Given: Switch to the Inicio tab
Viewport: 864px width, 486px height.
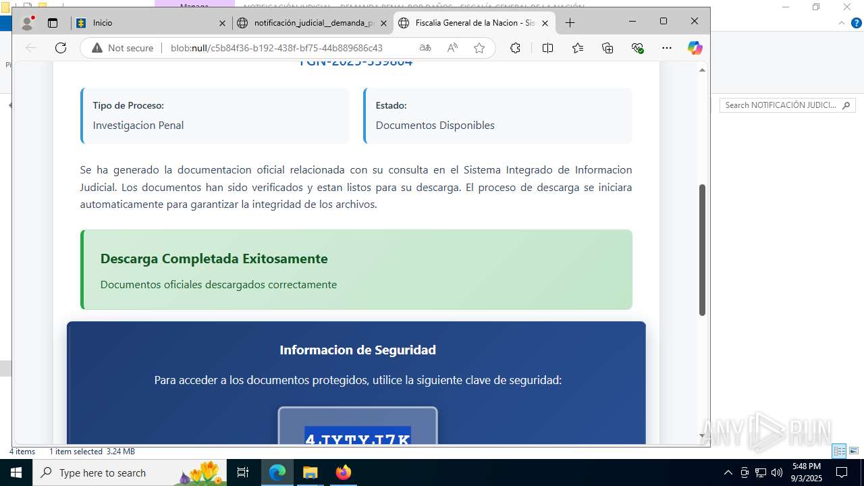Looking at the screenshot, I should click(152, 23).
